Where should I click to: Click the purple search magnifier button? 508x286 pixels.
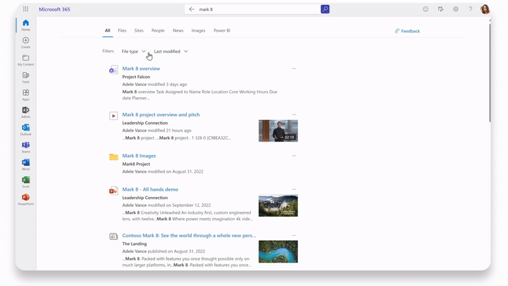point(325,9)
